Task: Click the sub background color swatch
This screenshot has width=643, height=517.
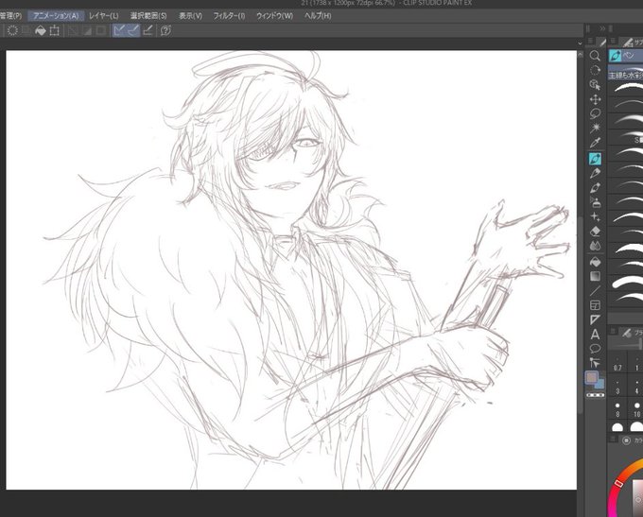Action: 600,384
